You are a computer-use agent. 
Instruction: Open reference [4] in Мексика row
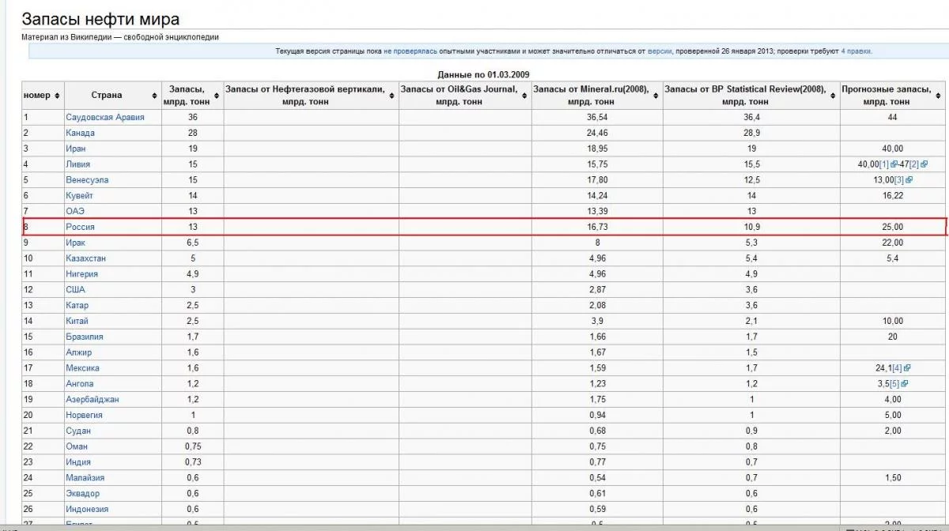click(x=898, y=368)
